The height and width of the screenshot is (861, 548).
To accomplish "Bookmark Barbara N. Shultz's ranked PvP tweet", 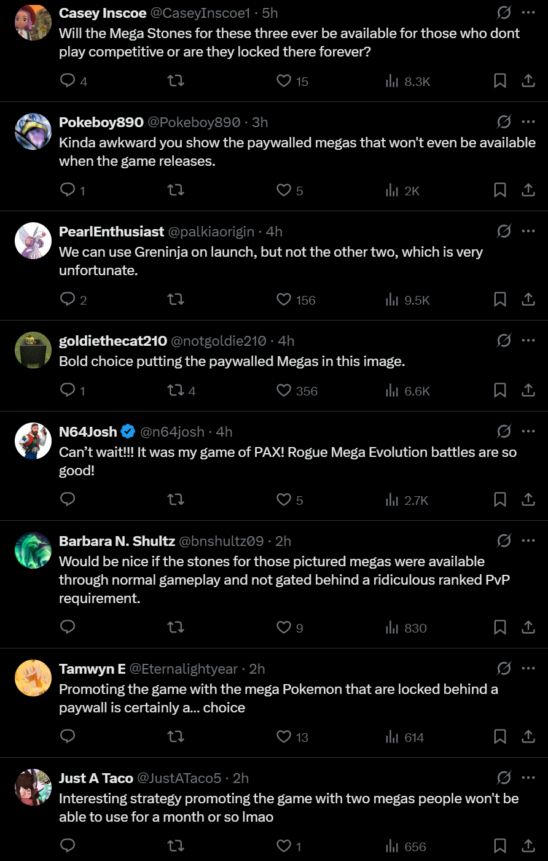I will pos(500,627).
